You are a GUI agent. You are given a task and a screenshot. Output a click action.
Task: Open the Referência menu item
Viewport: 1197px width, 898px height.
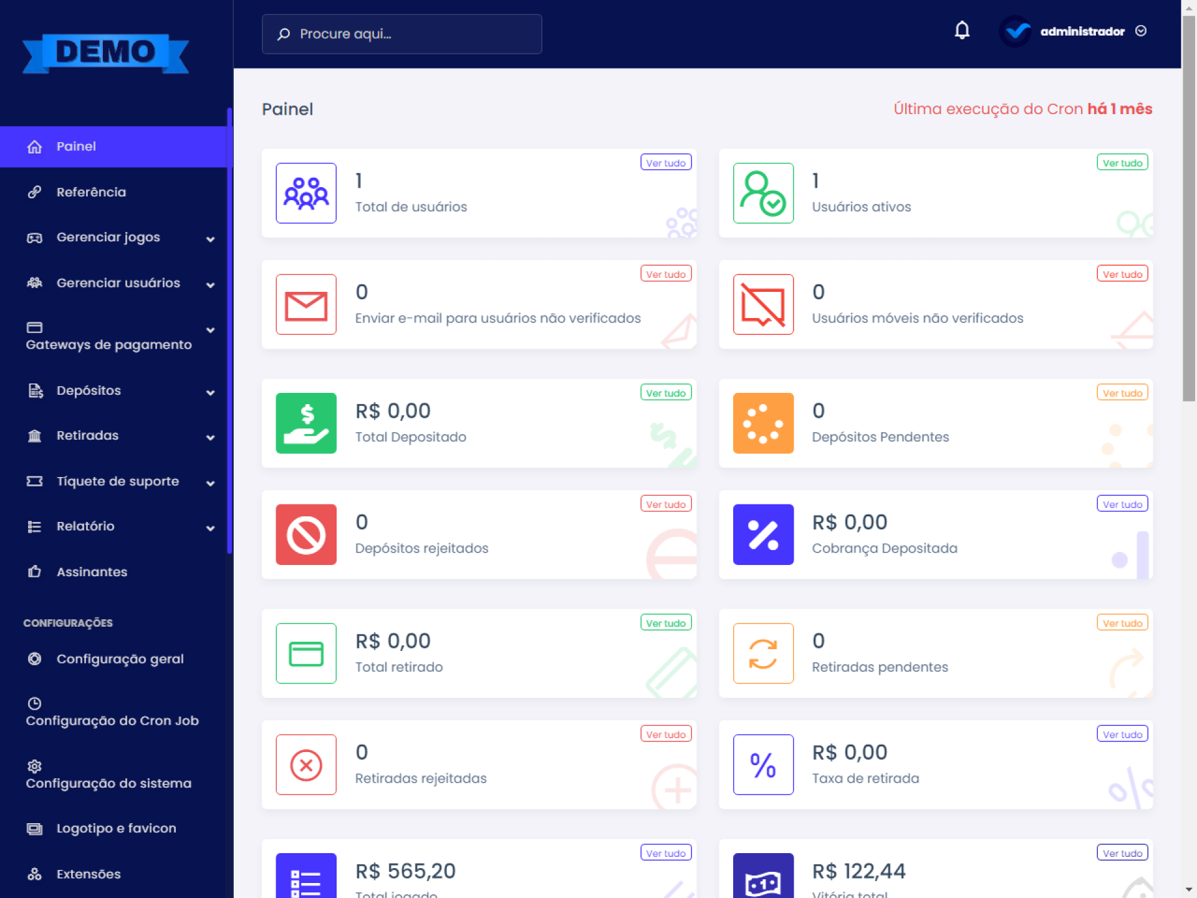(116, 192)
